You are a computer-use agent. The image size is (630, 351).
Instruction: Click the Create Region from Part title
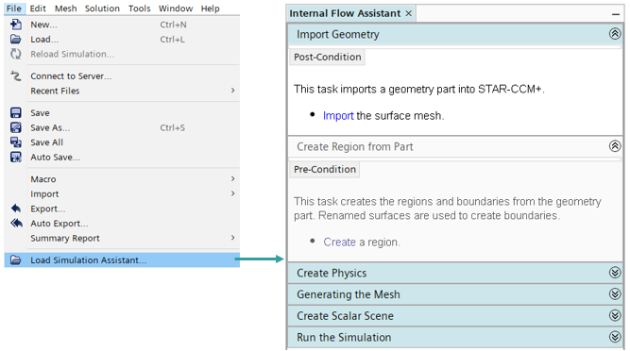(355, 147)
